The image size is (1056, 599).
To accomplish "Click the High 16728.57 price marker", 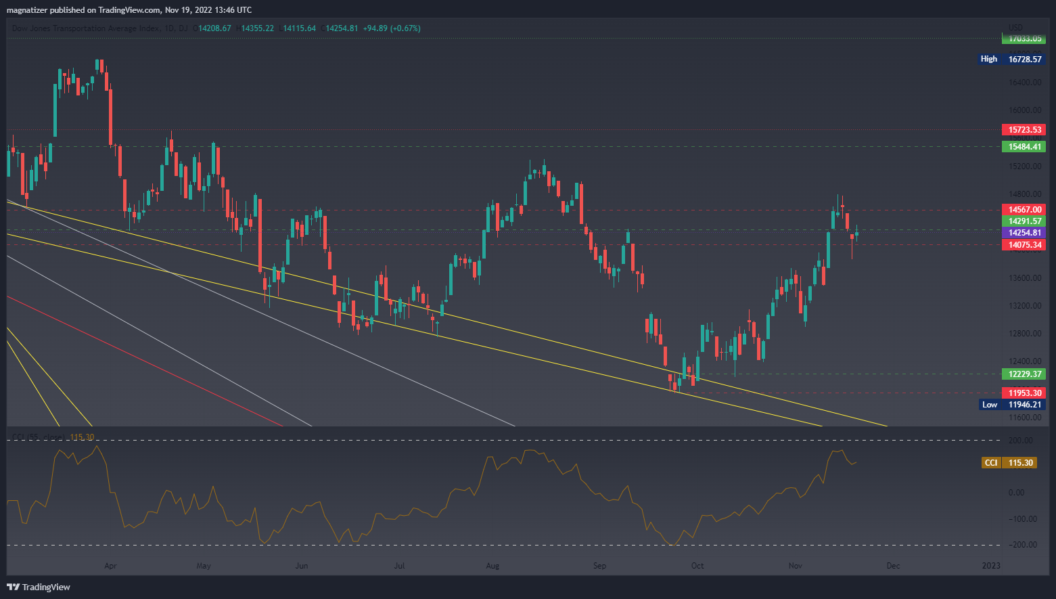I will click(1012, 60).
